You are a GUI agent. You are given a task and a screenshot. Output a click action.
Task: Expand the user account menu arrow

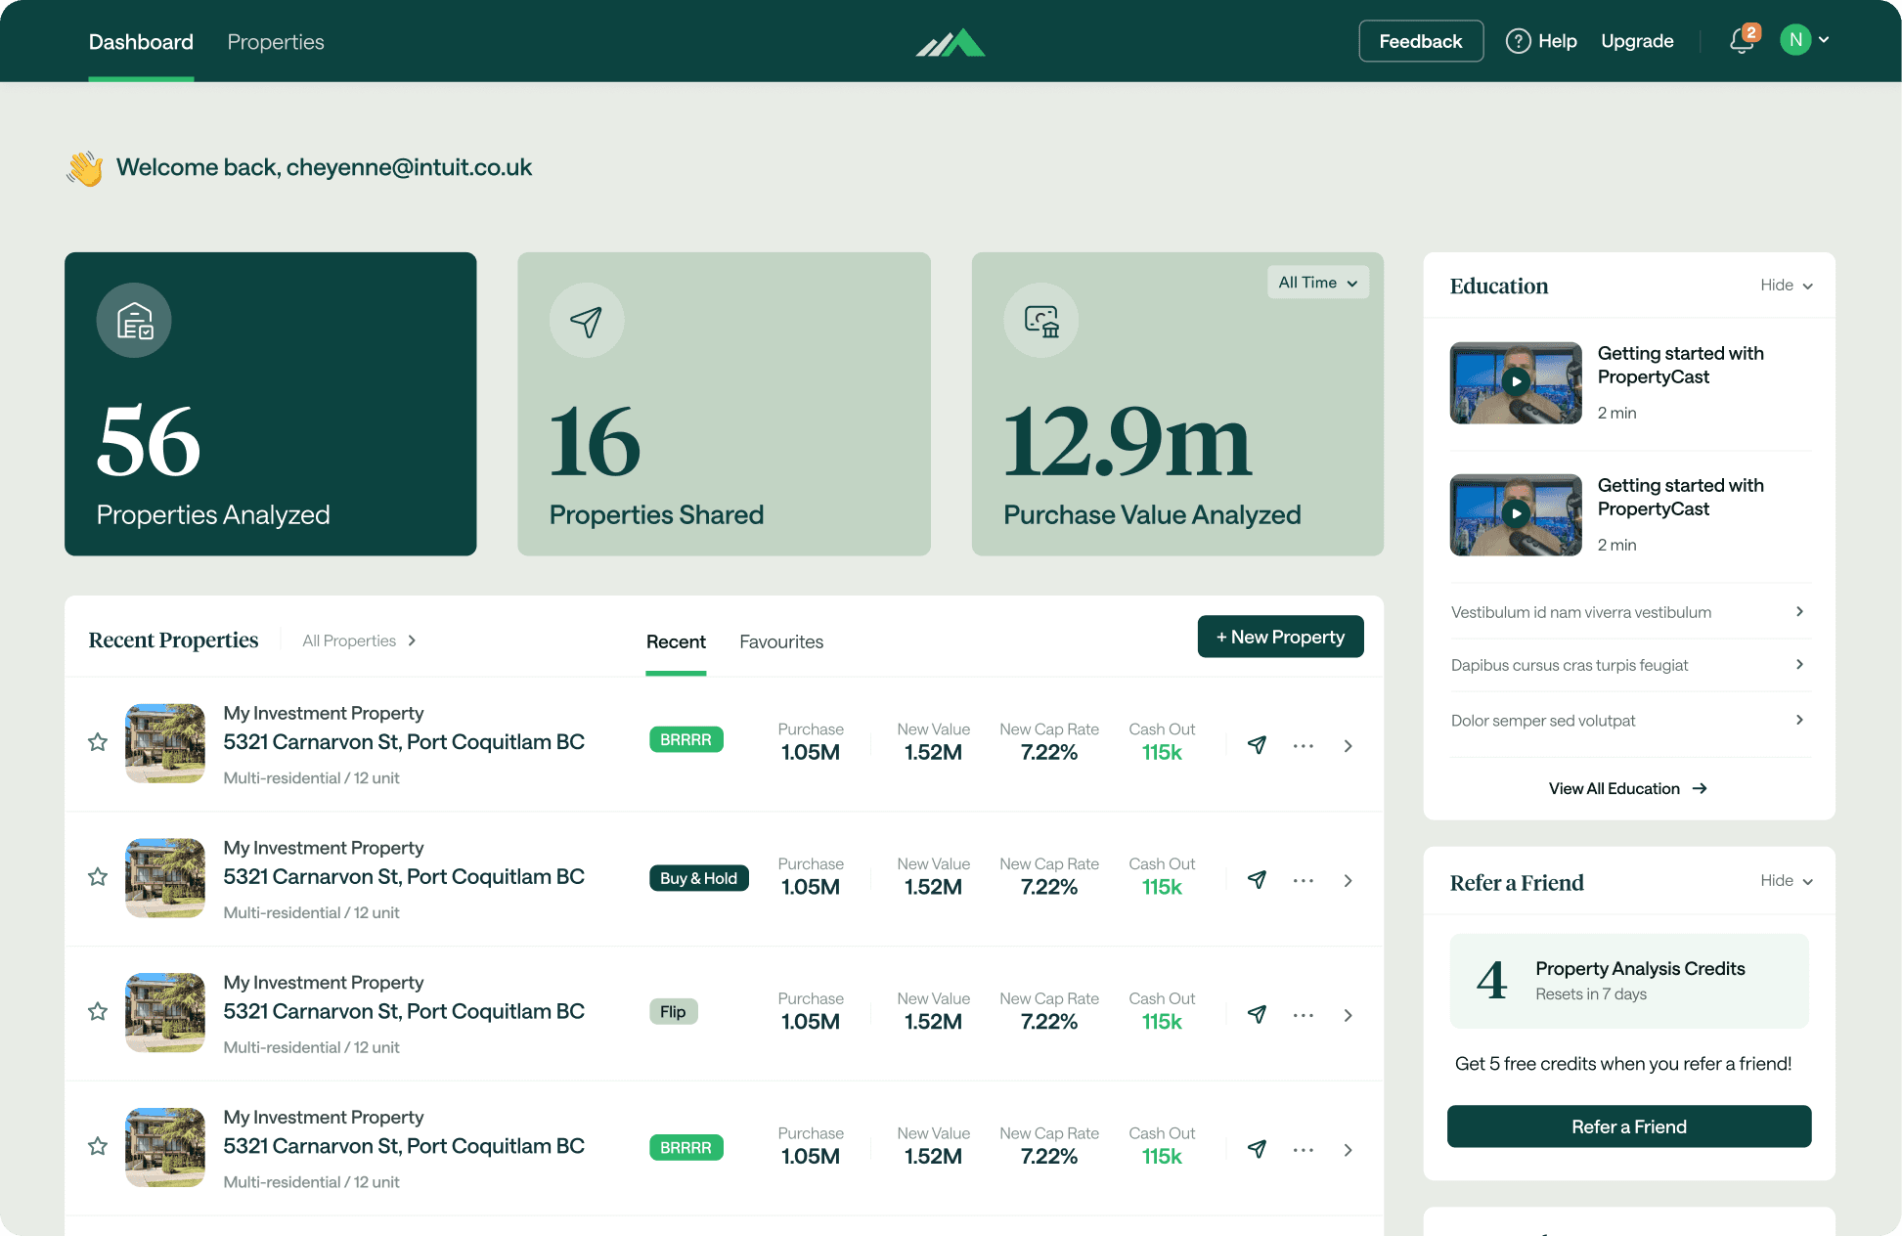[1824, 40]
